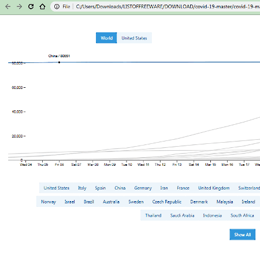Viewport: 260px width, 264px height.
Task: Switch to the United States tab
Action: tap(134, 38)
